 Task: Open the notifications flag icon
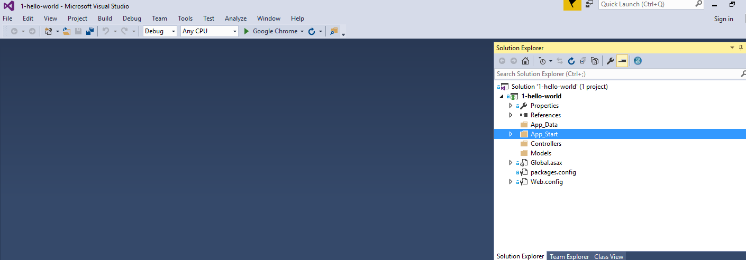click(572, 4)
